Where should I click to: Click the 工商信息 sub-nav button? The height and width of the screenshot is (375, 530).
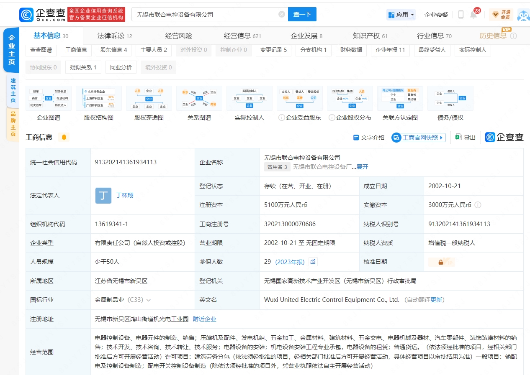(76, 50)
